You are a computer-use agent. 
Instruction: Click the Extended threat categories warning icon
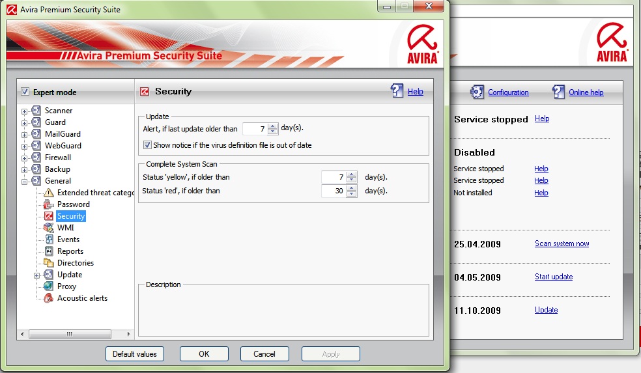tap(49, 193)
